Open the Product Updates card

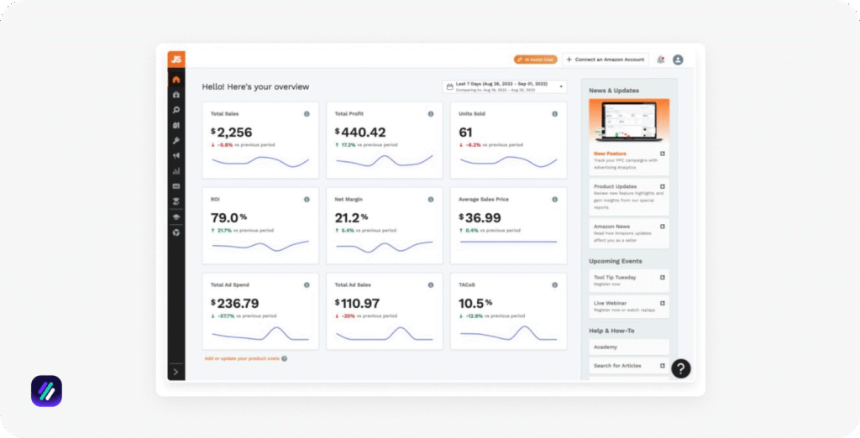[629, 194]
